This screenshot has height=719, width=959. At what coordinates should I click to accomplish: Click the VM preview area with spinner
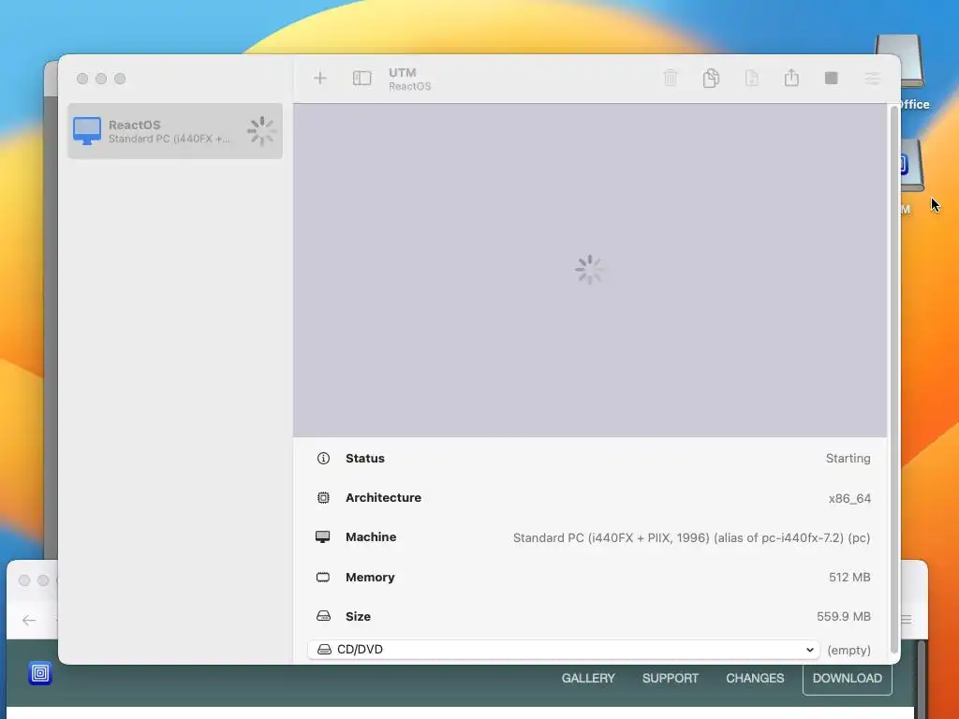click(x=590, y=270)
